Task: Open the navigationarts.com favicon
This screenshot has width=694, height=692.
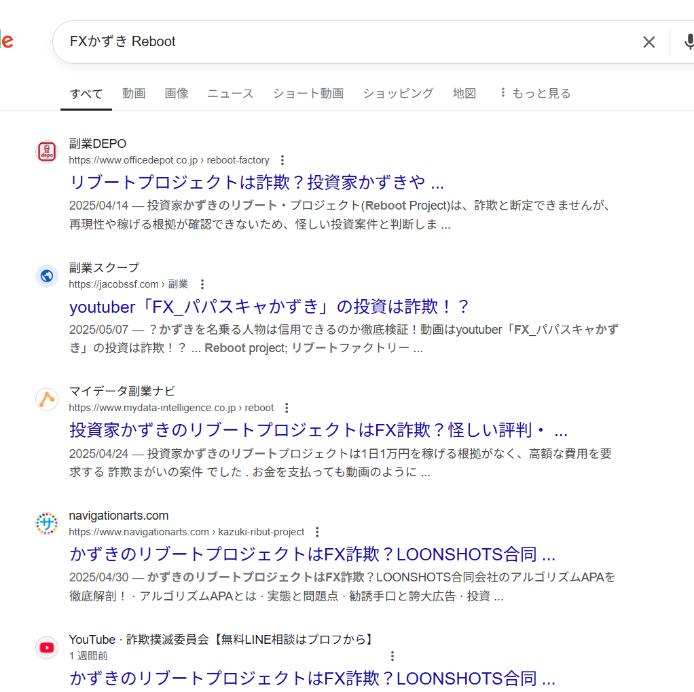Action: (47, 524)
